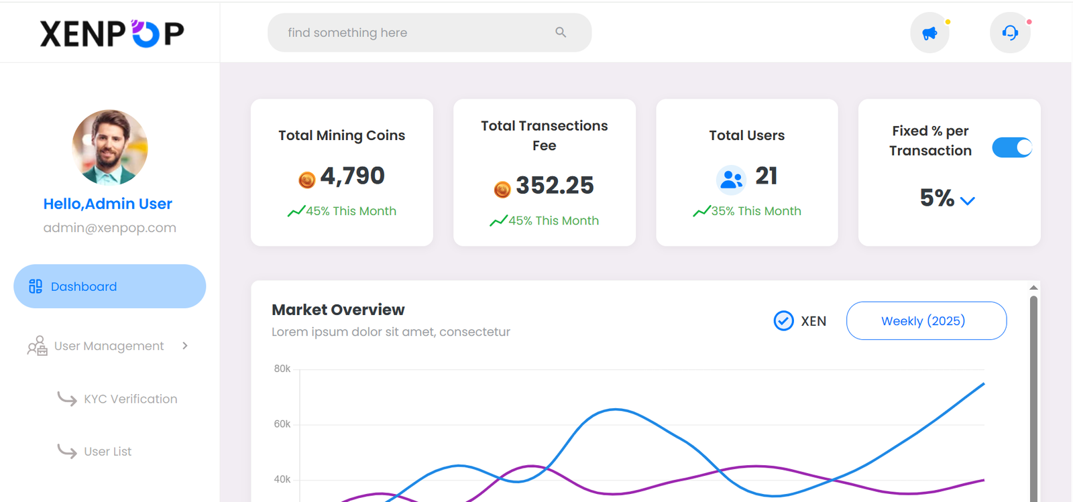Click the Total Transections Fee coin icon
Image resolution: width=1073 pixels, height=502 pixels.
click(x=502, y=190)
